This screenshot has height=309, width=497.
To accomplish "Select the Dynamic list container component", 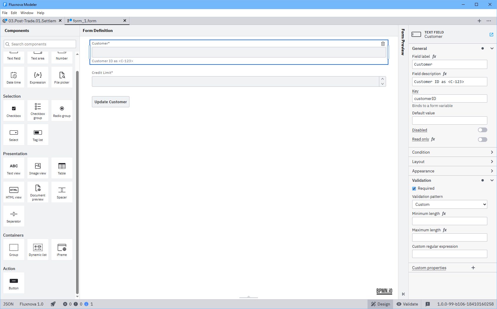I will click(x=38, y=249).
